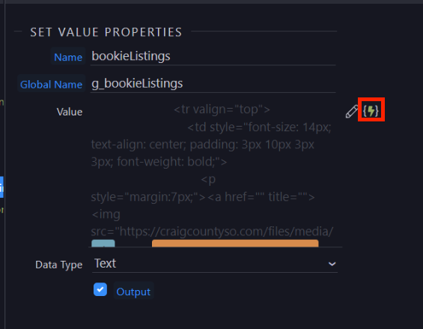Click inside the Value HTML text area
423x329 pixels.
coord(214,174)
